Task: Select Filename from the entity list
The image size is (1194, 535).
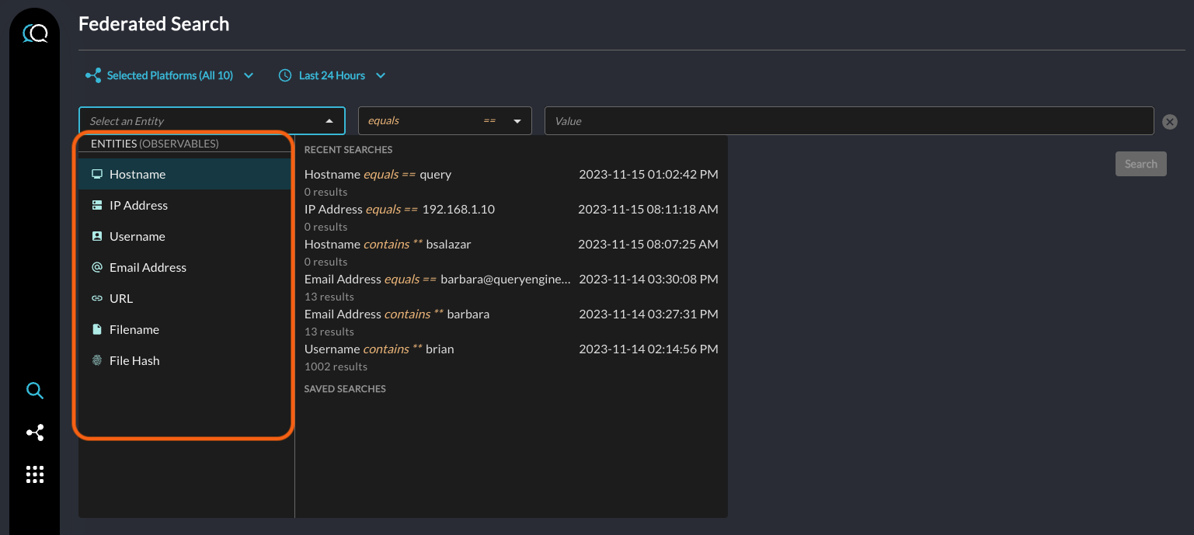Action: 134,330
